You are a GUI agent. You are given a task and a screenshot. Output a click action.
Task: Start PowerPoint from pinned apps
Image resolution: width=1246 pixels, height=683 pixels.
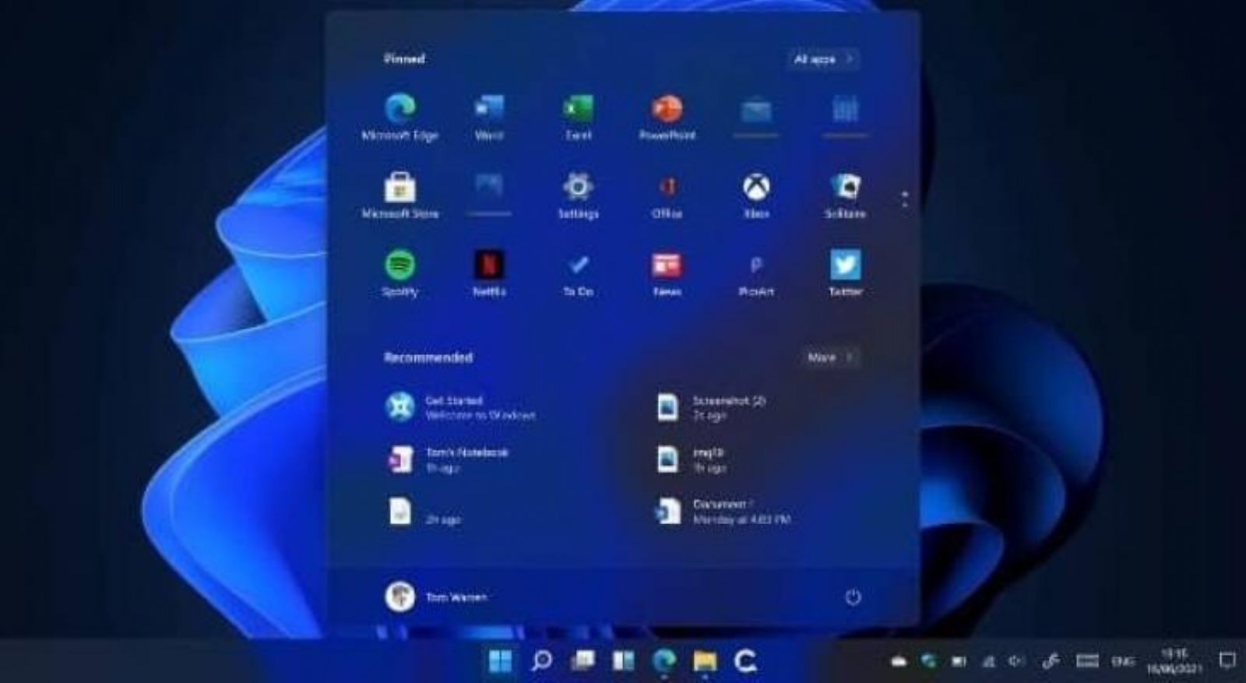click(x=667, y=117)
